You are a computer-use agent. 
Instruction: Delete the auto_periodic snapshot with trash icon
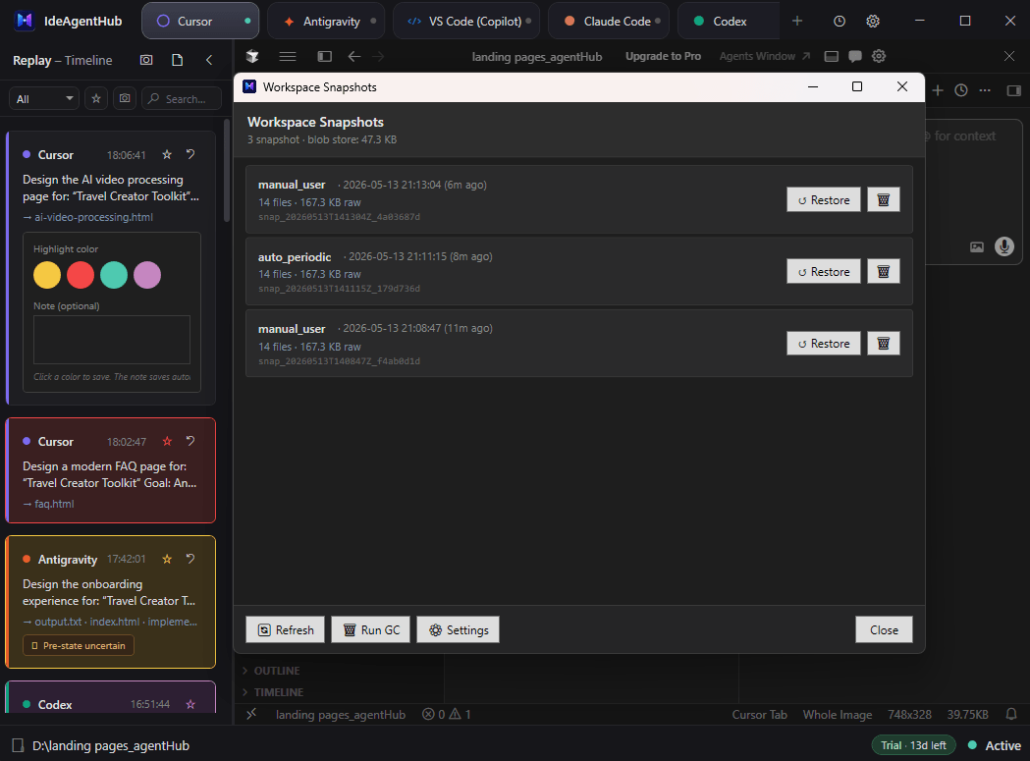click(884, 271)
